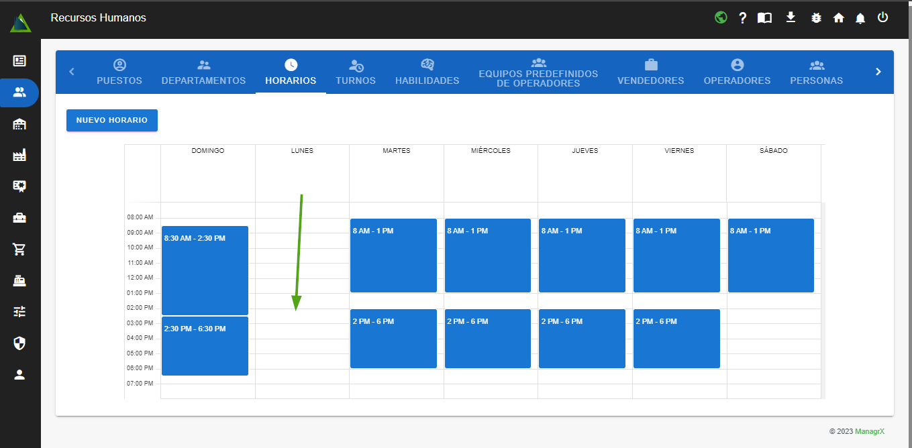Select the security shield sidebar icon
The image size is (912, 448).
point(19,343)
